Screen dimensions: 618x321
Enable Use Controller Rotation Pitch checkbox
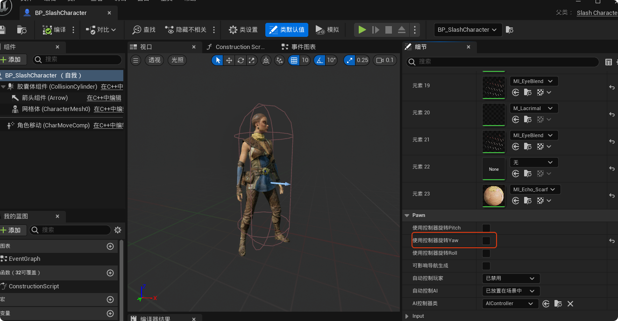coord(486,228)
